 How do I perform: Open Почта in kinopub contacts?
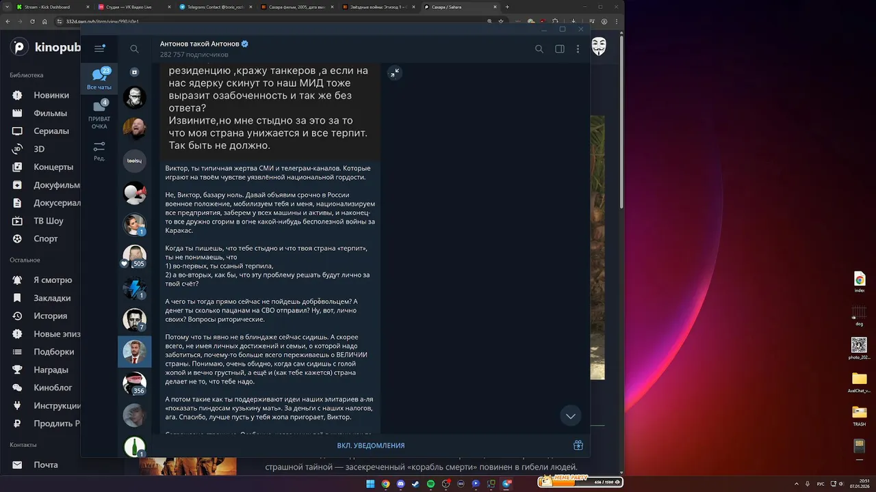(46, 465)
